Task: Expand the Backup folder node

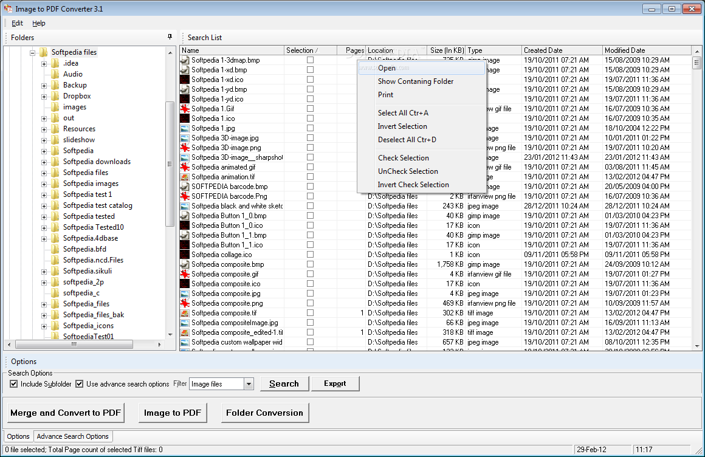Action: click(44, 86)
